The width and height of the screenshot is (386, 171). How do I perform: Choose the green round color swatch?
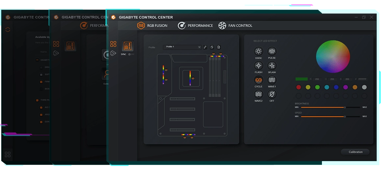point(317,87)
